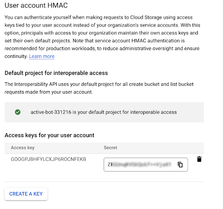Select the GOOGPJBHFYLCXJP6ROCNFEKB access key text
The image size is (223, 209).
point(48,159)
